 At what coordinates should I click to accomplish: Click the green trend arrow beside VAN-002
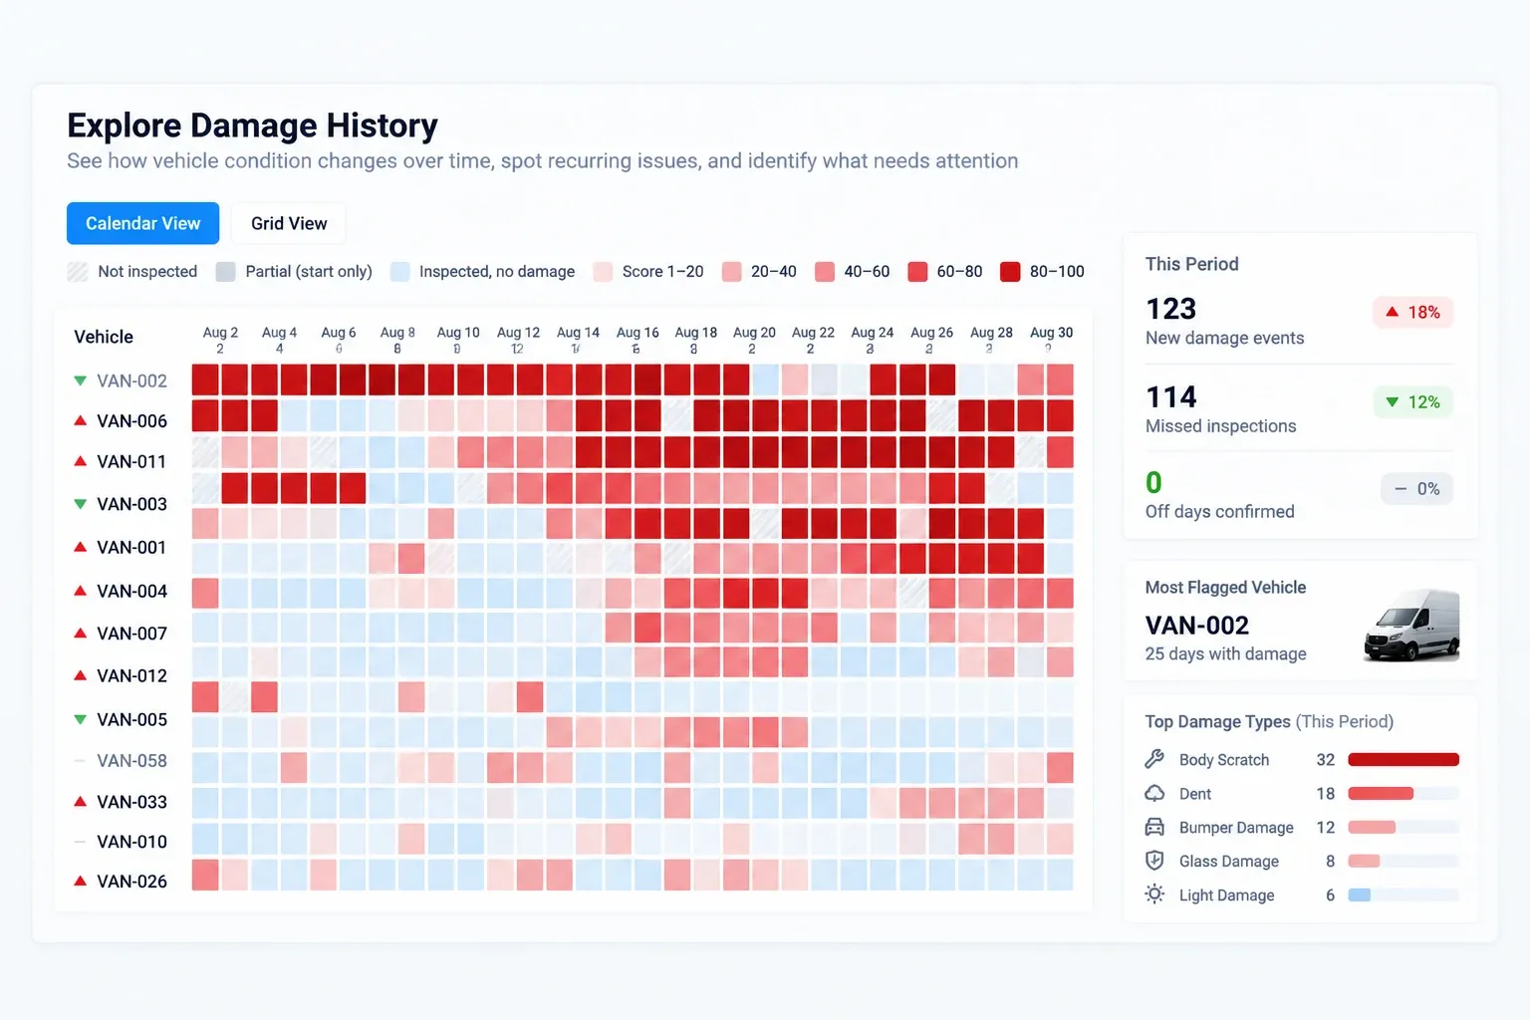(81, 381)
